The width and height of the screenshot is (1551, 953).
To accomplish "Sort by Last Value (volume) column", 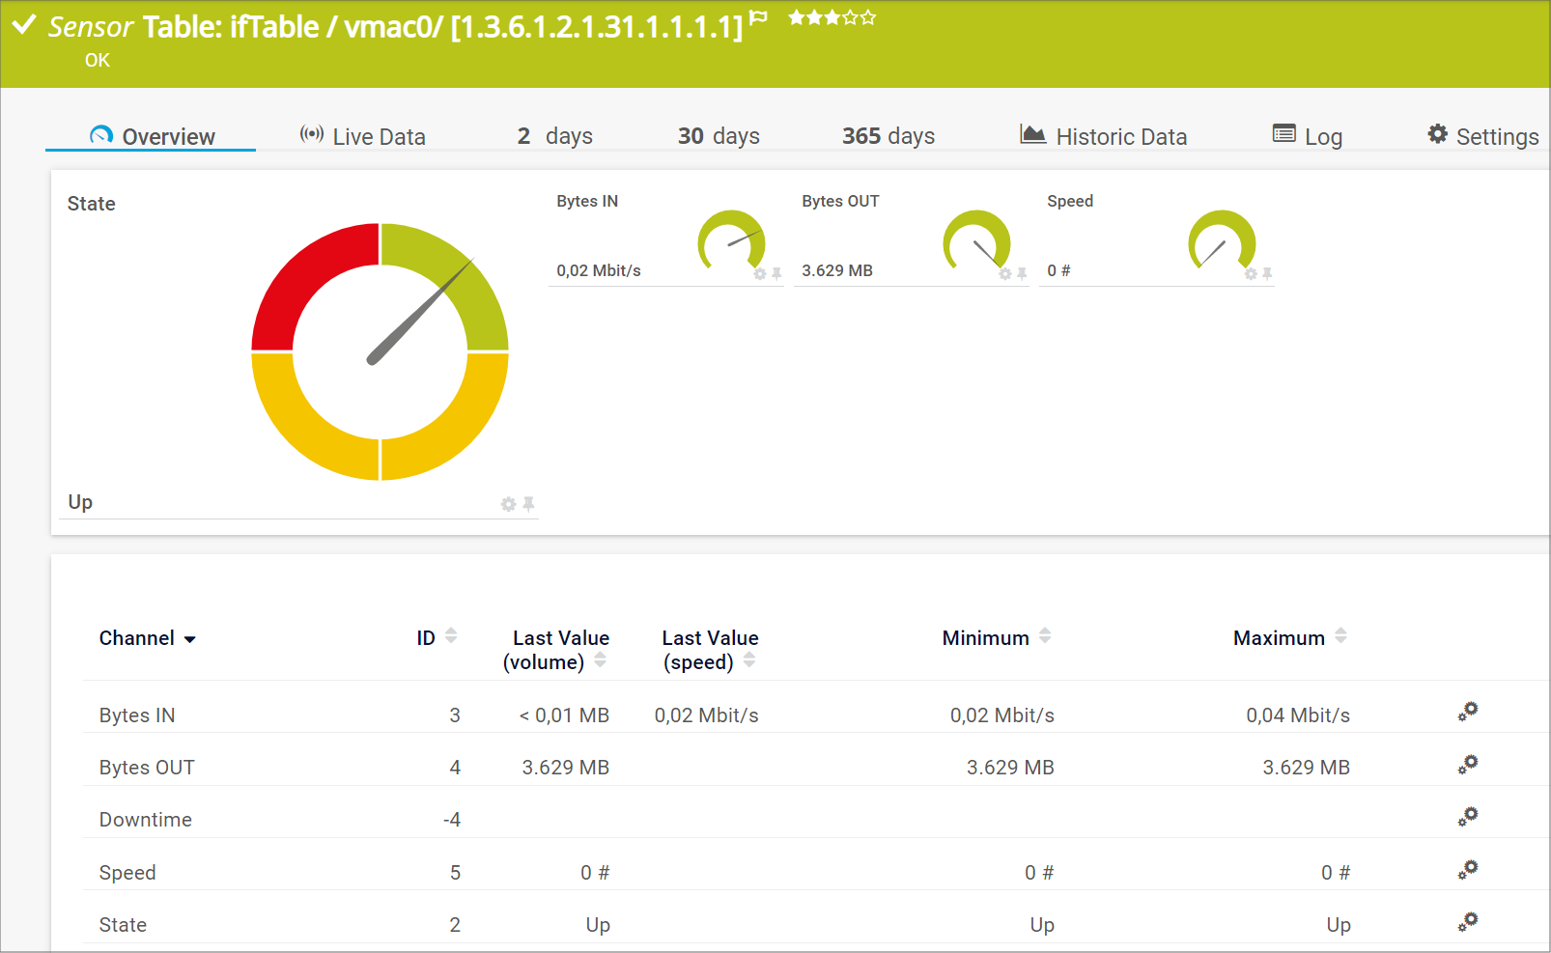I will tap(555, 650).
